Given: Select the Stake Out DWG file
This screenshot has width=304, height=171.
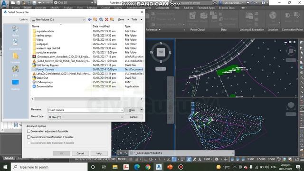Looking at the screenshot, I should click(x=42, y=78).
